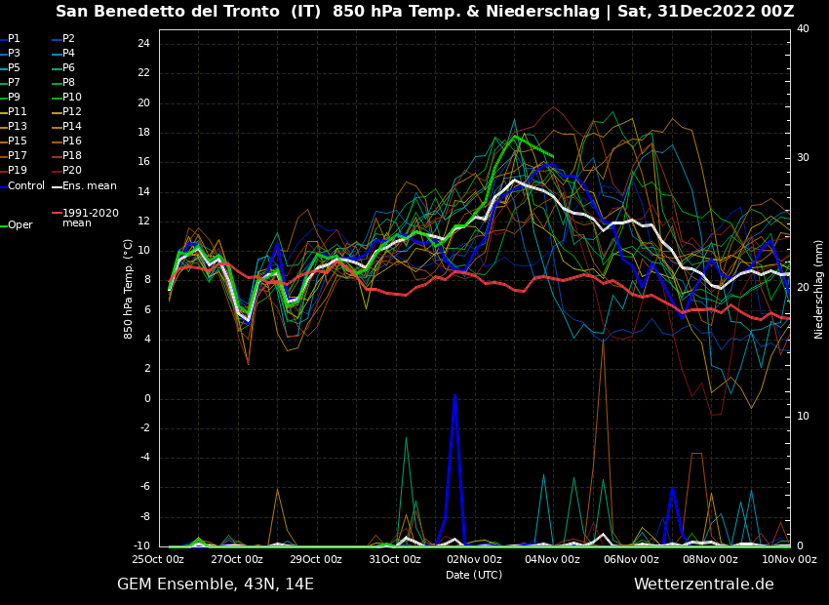This screenshot has height=605, width=829.
Task: Select P19 in the legend
Action: (17, 171)
